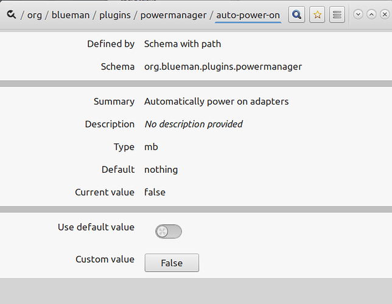Navigate to the org path segment

point(35,15)
